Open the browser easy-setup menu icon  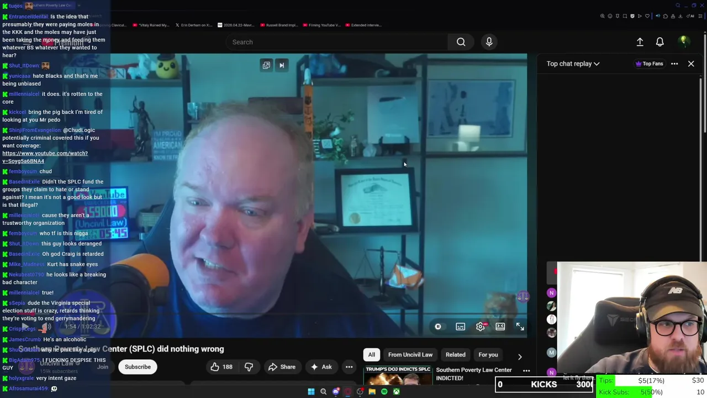[700, 16]
